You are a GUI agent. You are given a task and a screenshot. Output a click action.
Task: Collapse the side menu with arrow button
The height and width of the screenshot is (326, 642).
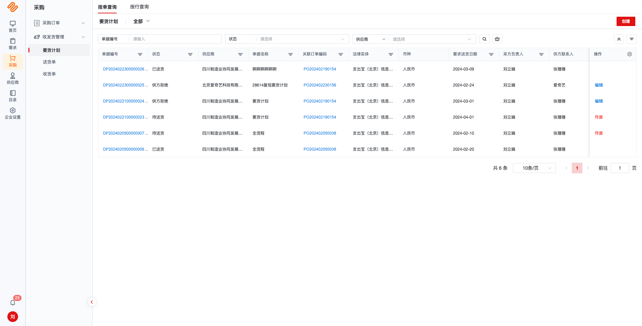92,302
